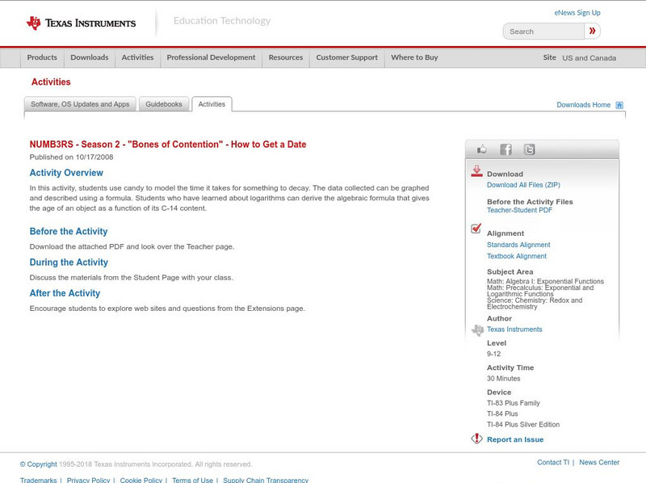Click the red download arrow icon
The width and height of the screenshot is (646, 483).
(476, 171)
